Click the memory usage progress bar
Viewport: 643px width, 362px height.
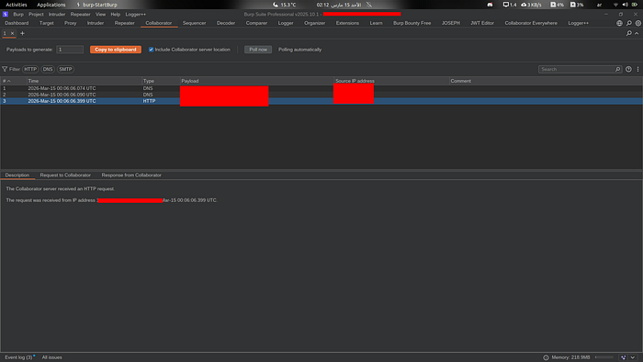[604, 357]
